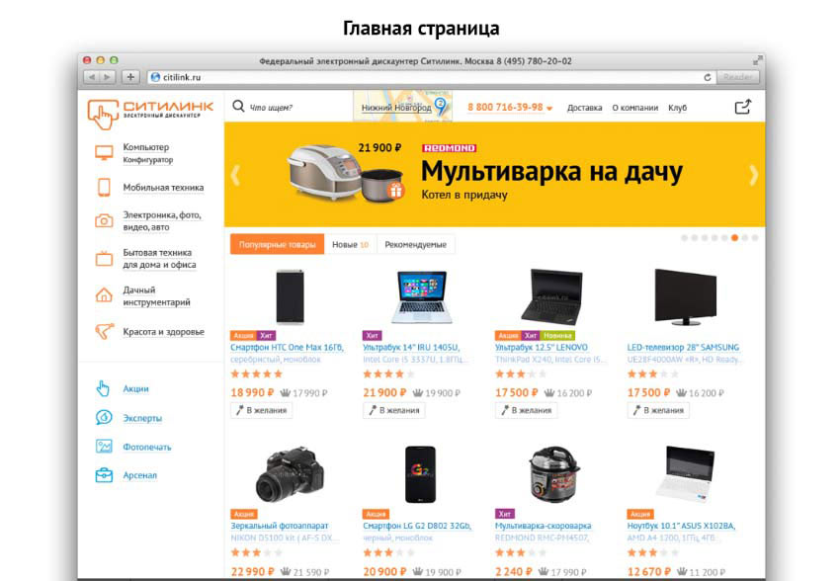Switch to the Рекомендуемые tab
Viewport: 840px width, 581px height.
point(416,244)
